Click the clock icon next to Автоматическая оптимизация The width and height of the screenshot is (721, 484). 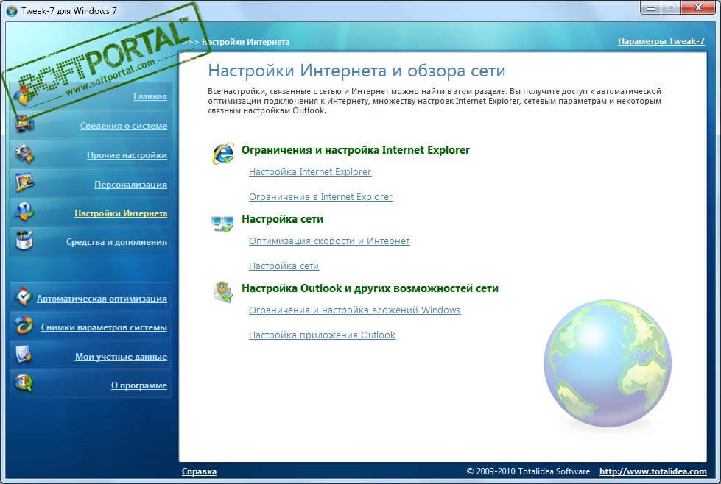click(x=23, y=297)
